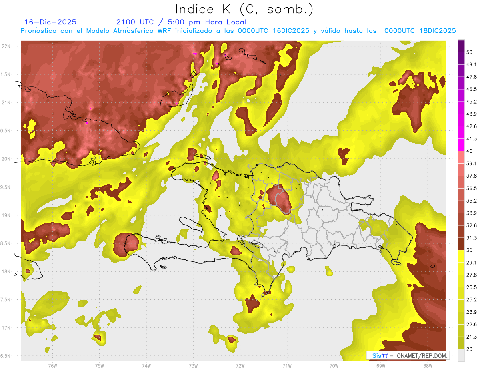Click the salmon color bar segment between 39.1 and 40

pos(461,157)
